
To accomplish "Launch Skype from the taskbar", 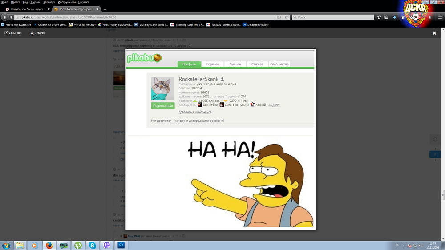I will pyautogui.click(x=92, y=245).
